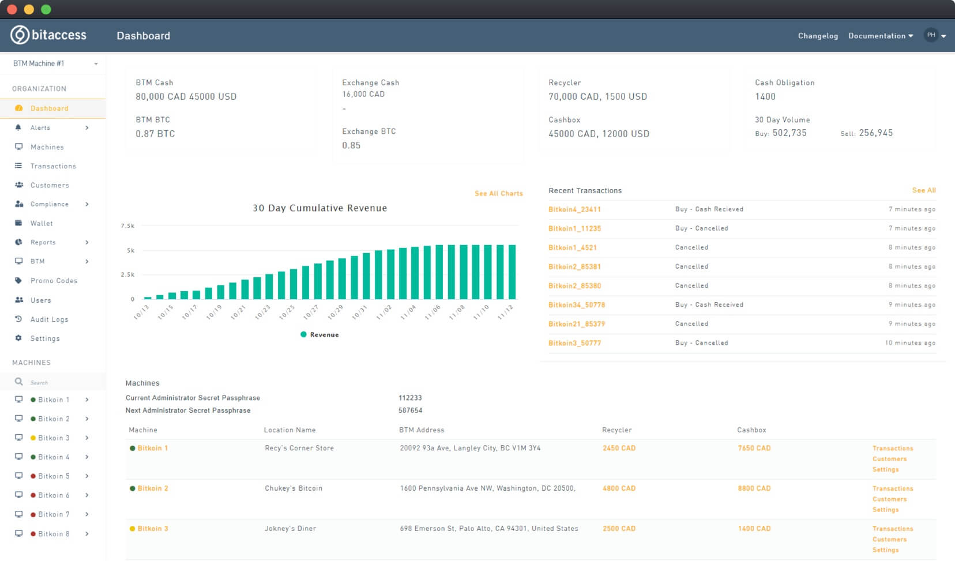Open Settings via the gear icon
This screenshot has height=561, width=955.
(x=18, y=338)
